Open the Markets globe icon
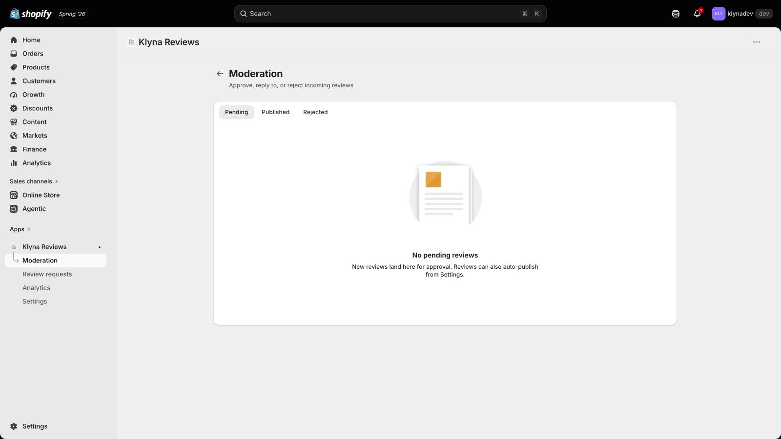The image size is (781, 439). 14,136
